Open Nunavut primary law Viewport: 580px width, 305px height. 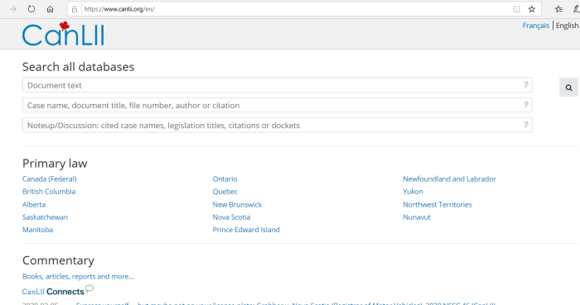click(x=417, y=217)
